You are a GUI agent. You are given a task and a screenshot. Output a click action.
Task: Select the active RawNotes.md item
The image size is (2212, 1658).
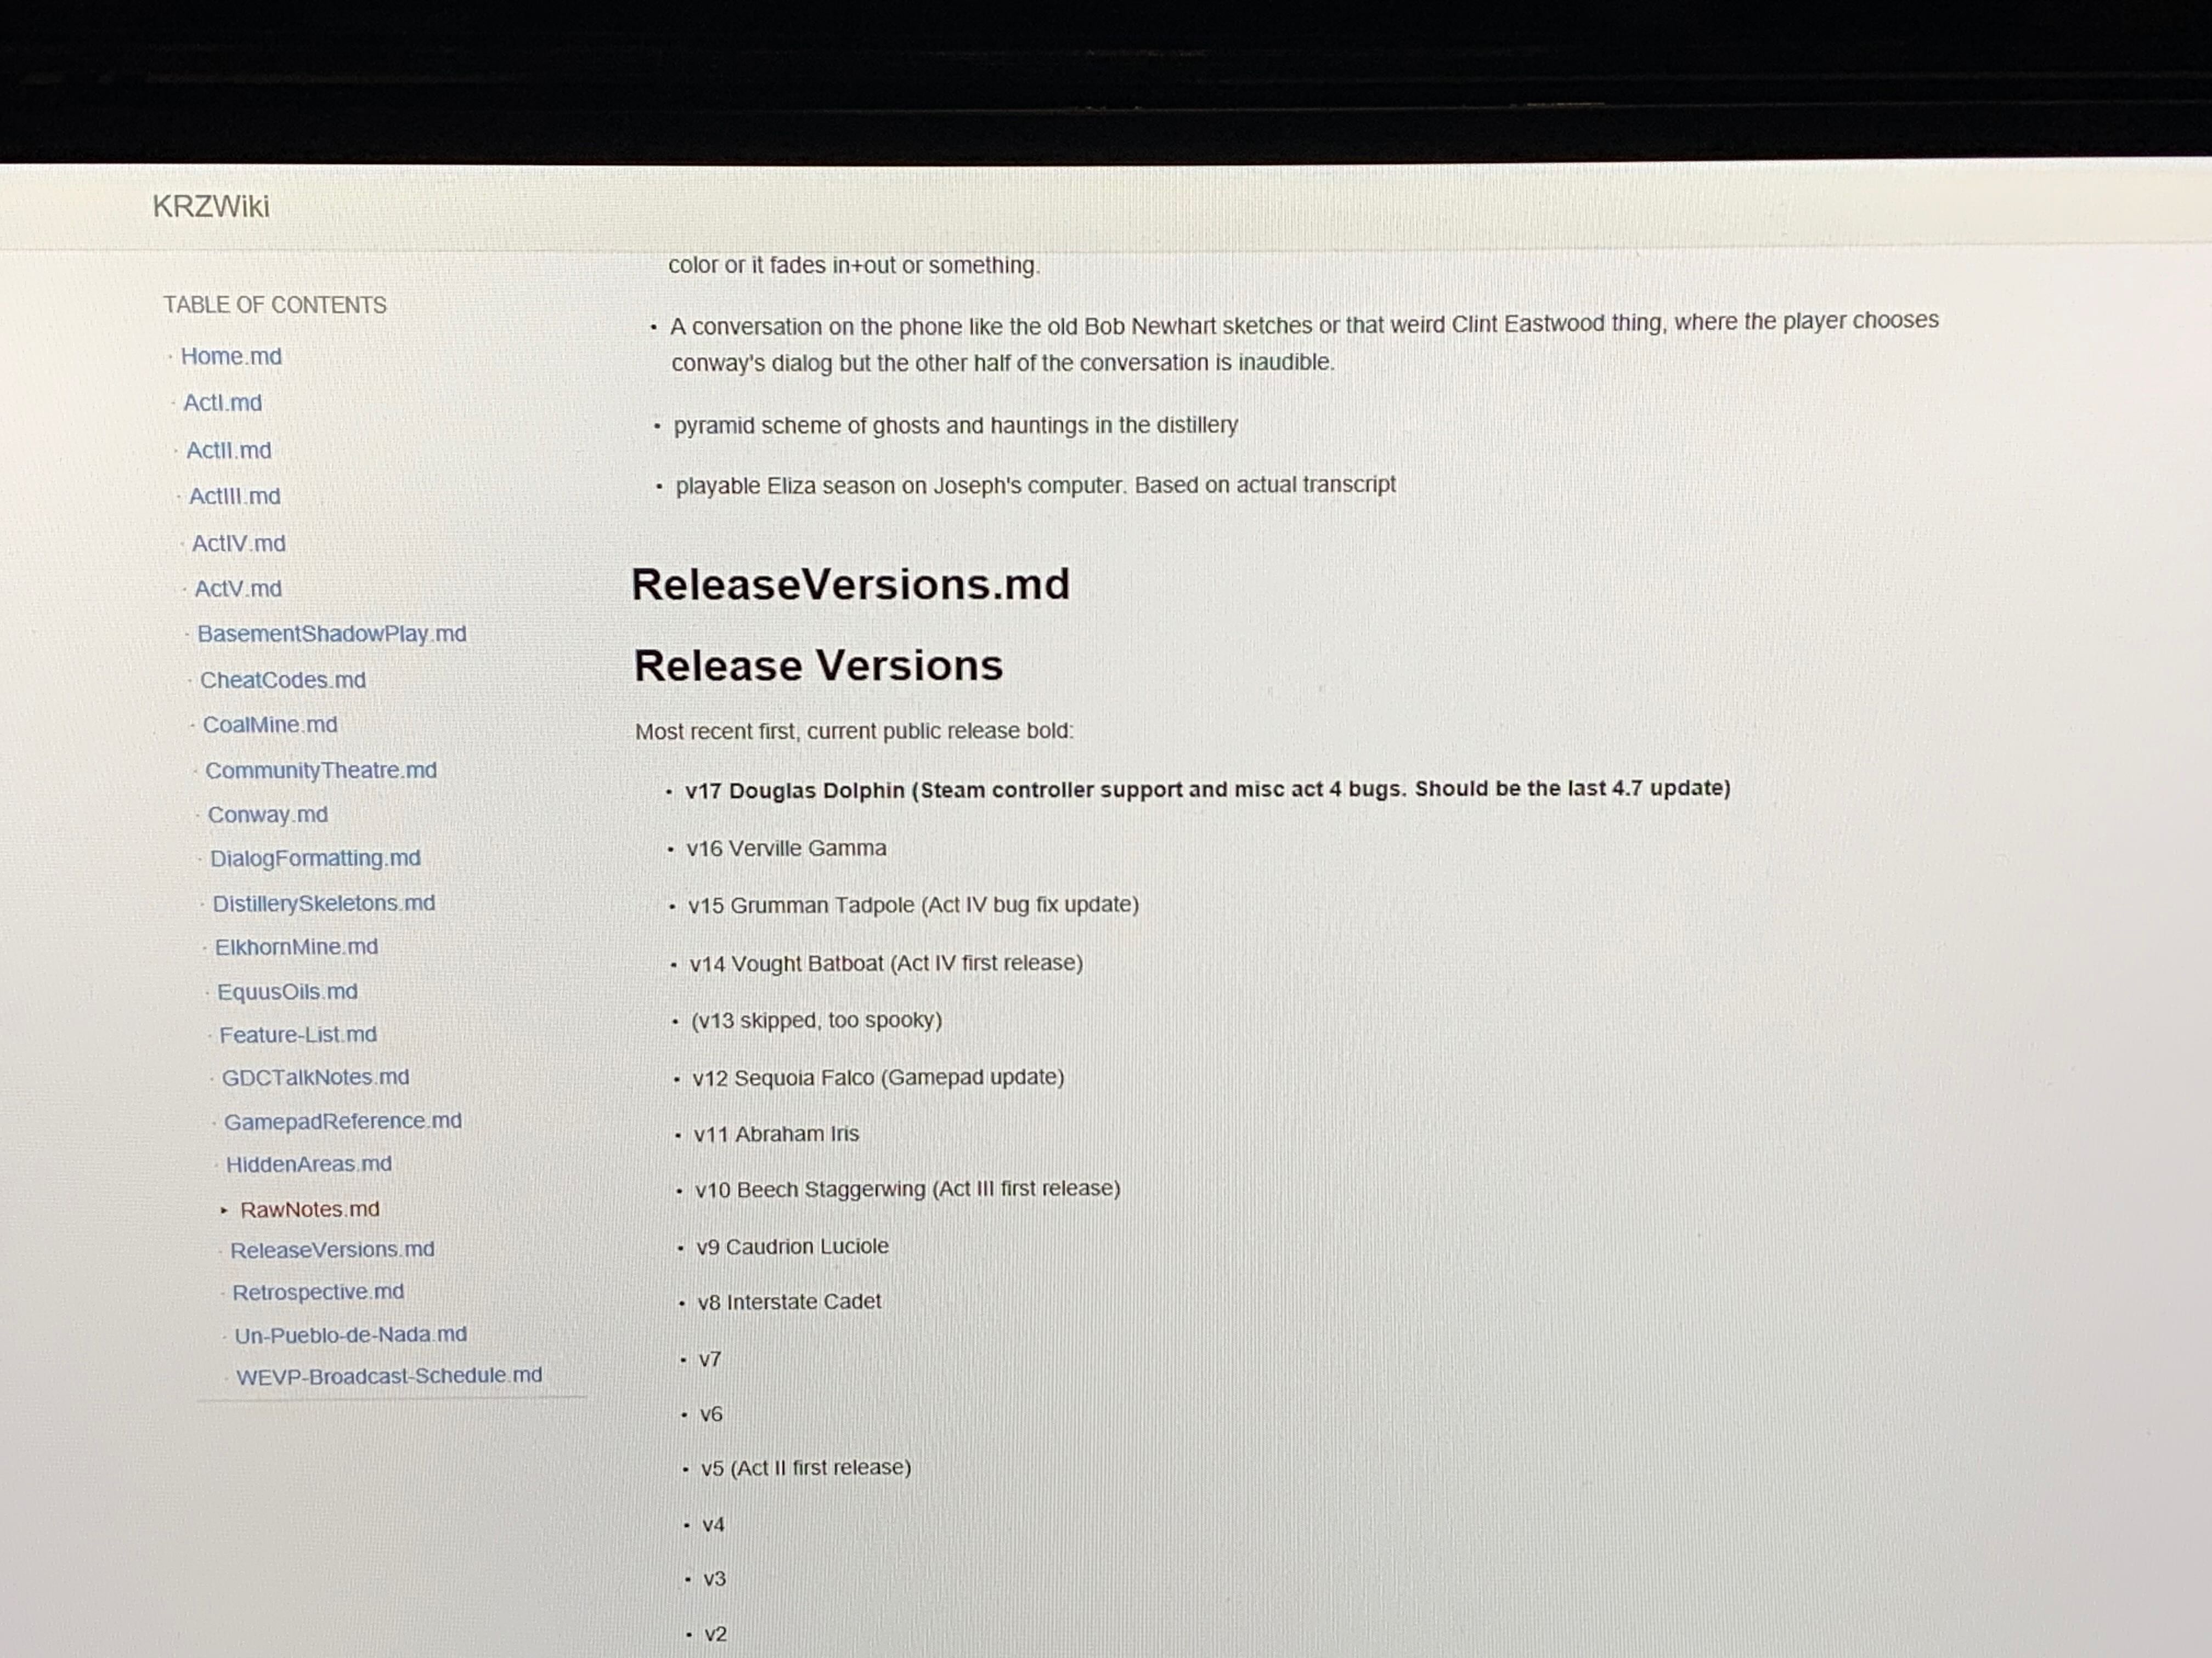(309, 1210)
